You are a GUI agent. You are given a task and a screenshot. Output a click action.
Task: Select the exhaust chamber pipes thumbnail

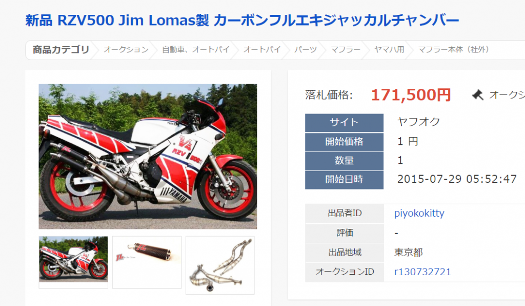coord(220,265)
